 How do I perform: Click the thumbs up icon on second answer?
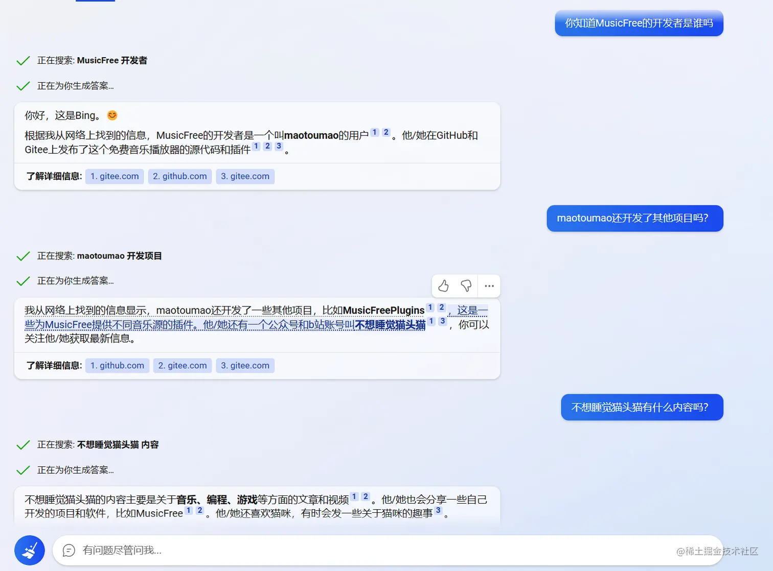(443, 286)
